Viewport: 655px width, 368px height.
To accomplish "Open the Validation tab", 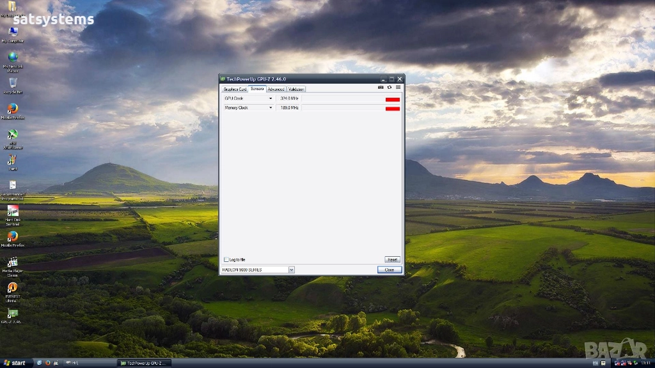I will (296, 89).
